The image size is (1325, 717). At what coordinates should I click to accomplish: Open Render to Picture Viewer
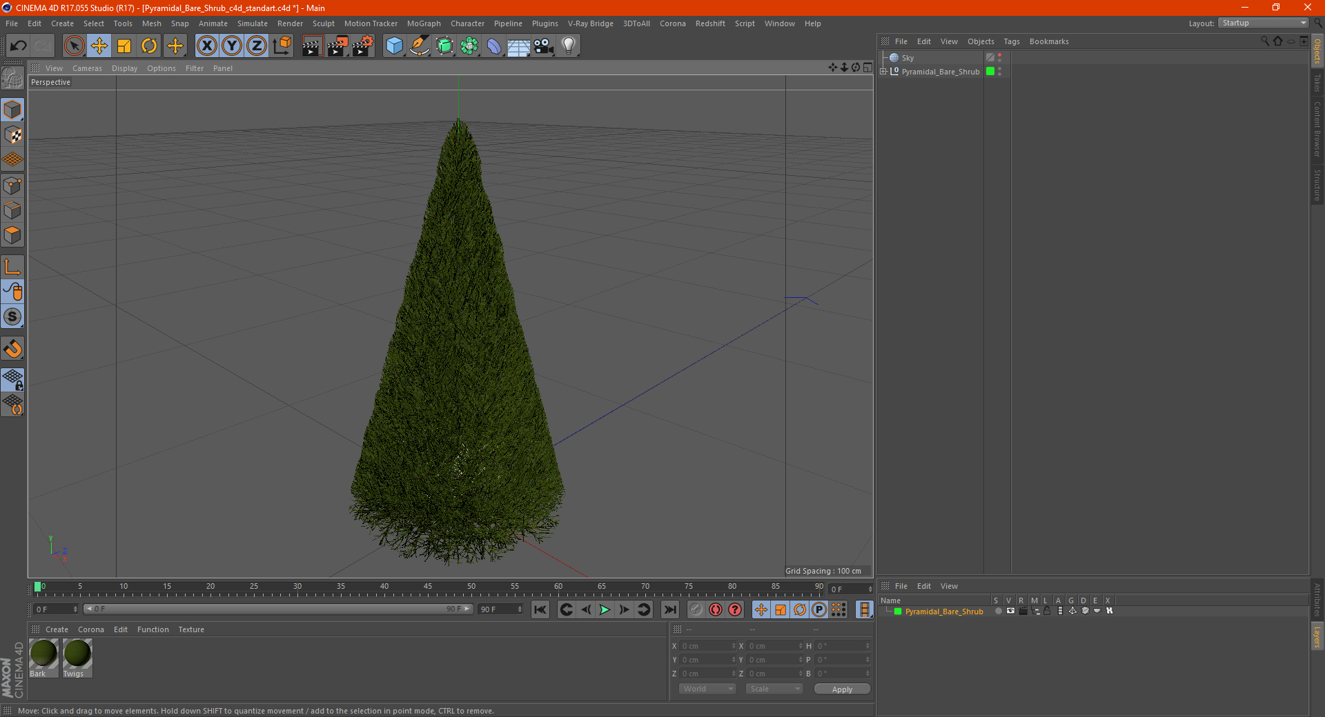point(337,46)
